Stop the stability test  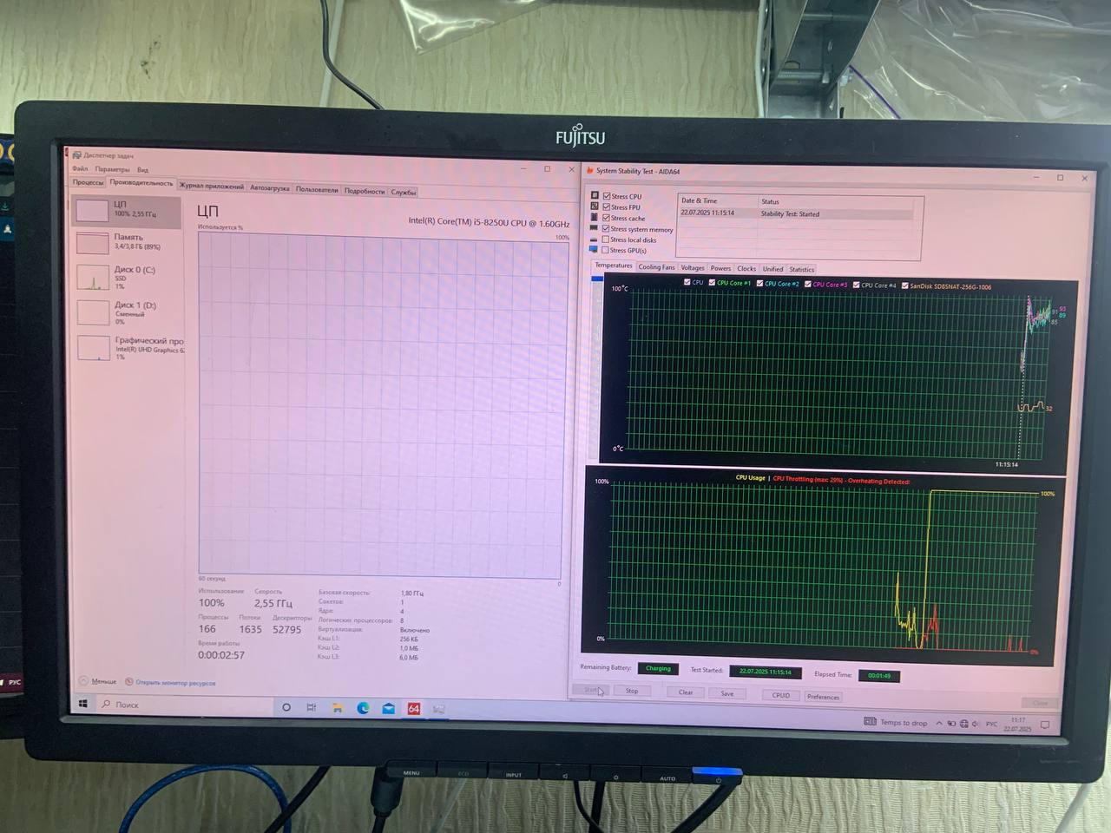(632, 691)
